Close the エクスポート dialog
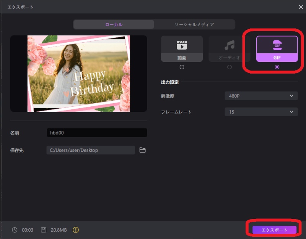306x239 pixels. [301, 7]
